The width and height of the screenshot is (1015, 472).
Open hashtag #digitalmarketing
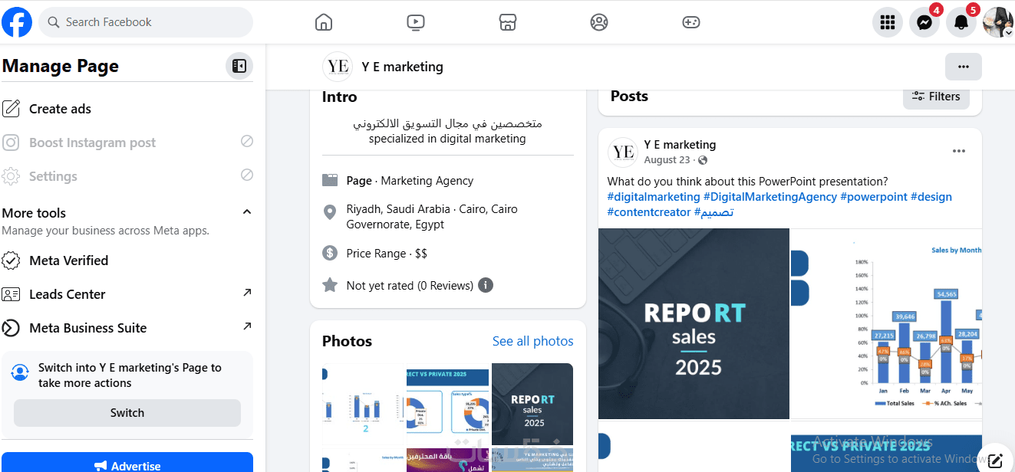pyautogui.click(x=654, y=197)
